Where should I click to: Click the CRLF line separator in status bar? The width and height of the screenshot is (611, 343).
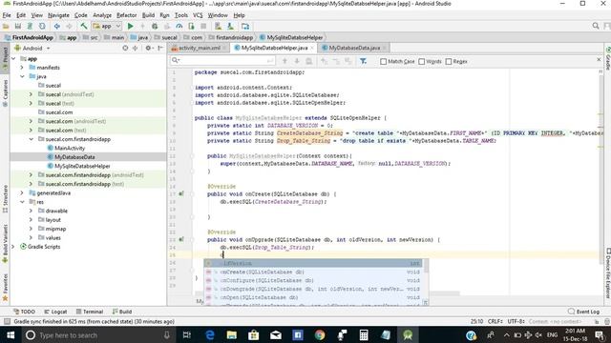tap(495, 322)
